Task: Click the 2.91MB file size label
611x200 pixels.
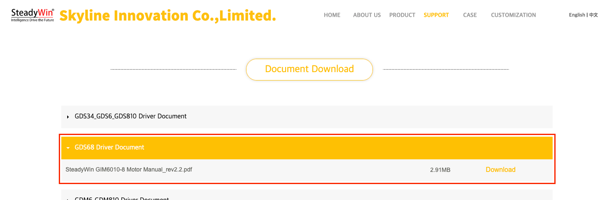Action: point(440,170)
